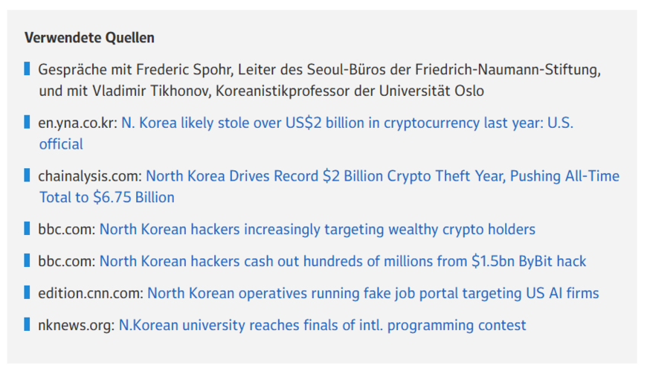Image resolution: width=647 pixels, height=377 pixels.
Task: Open CNN article about the fake job portal
Action: tap(373, 293)
